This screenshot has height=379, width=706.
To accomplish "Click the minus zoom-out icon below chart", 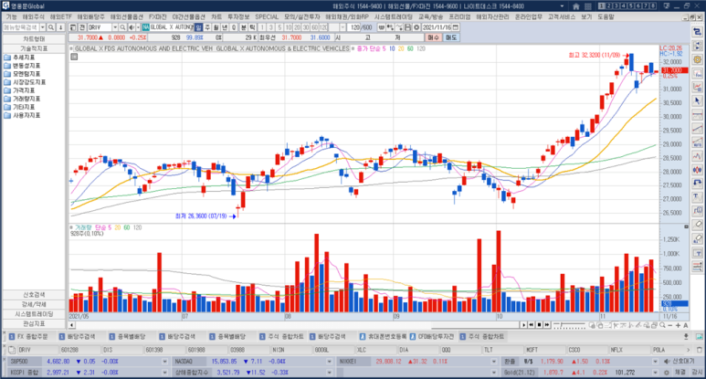I will 670,325.
